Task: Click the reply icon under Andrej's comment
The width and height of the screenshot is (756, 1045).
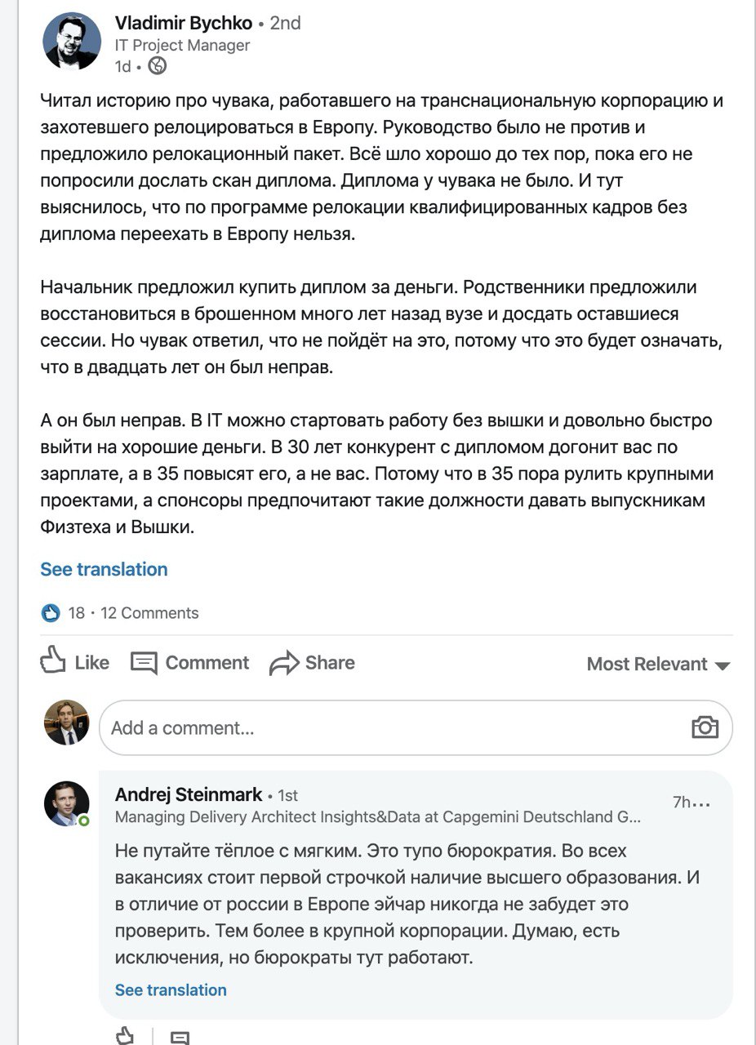Action: tap(180, 1037)
